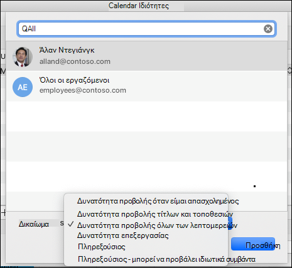This screenshot has height=268, width=292.
Task: Click in the QAll search field
Action: tap(146, 29)
